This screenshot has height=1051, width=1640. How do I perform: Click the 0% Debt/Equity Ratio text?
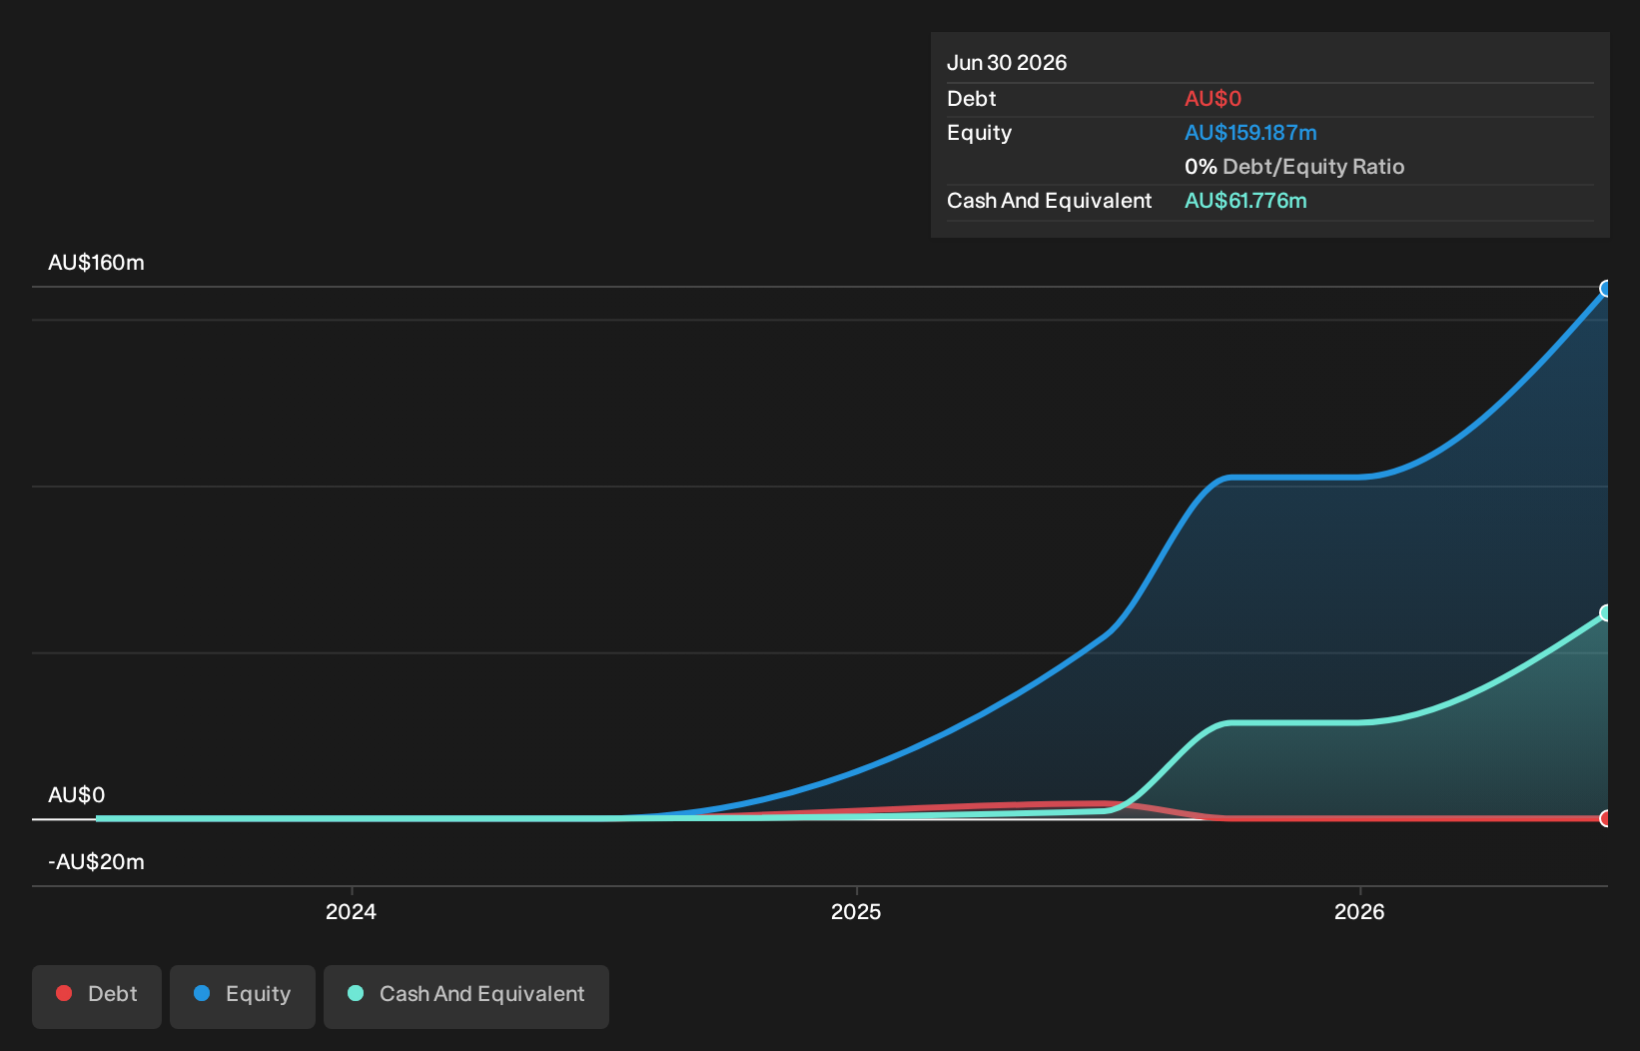[x=1294, y=167]
